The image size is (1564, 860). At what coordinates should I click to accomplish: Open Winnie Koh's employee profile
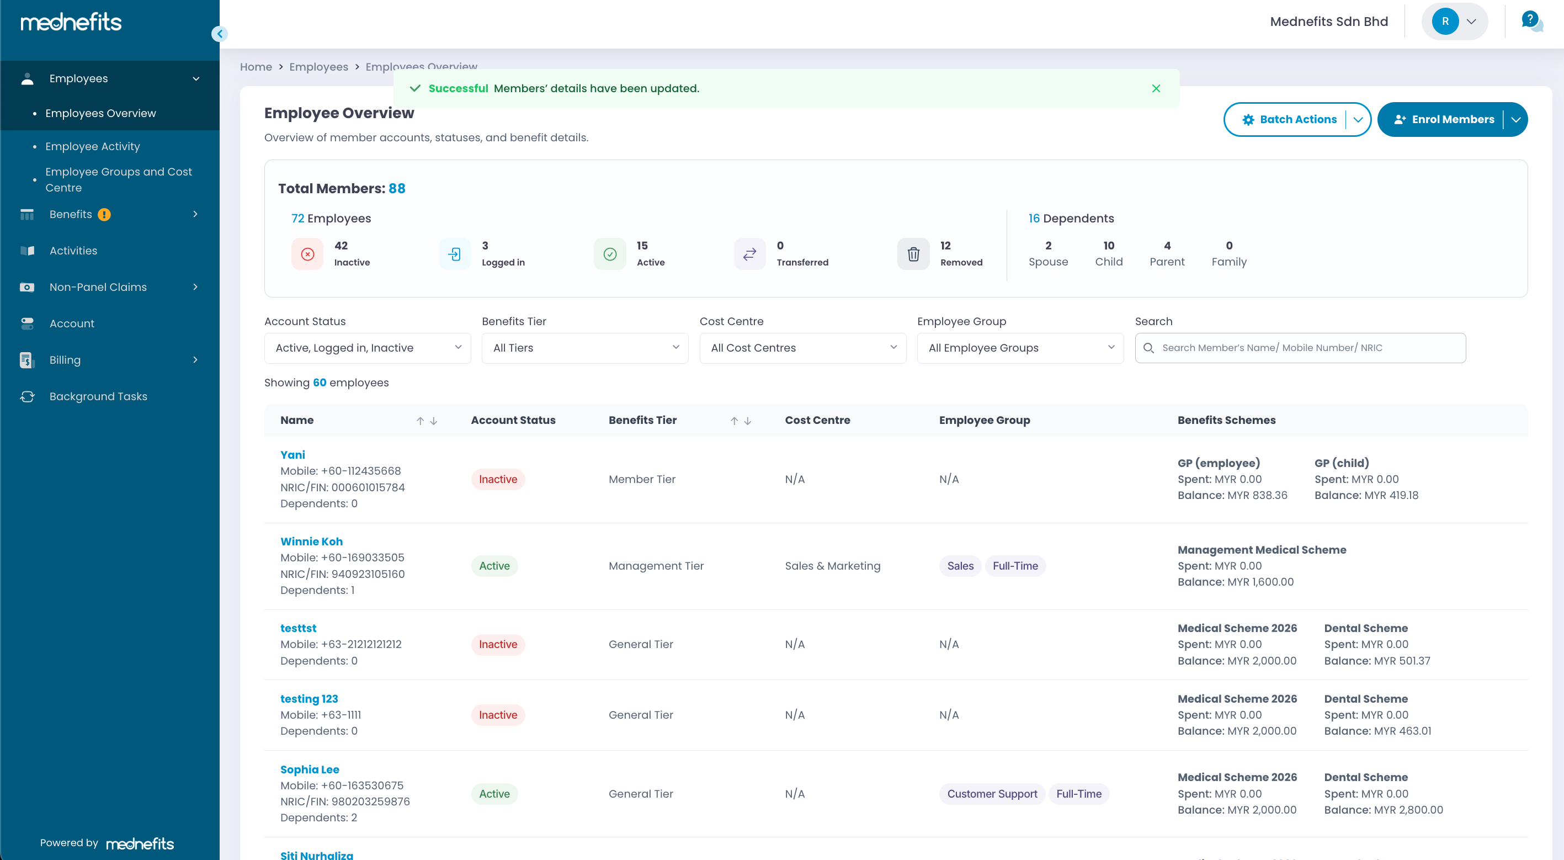311,541
